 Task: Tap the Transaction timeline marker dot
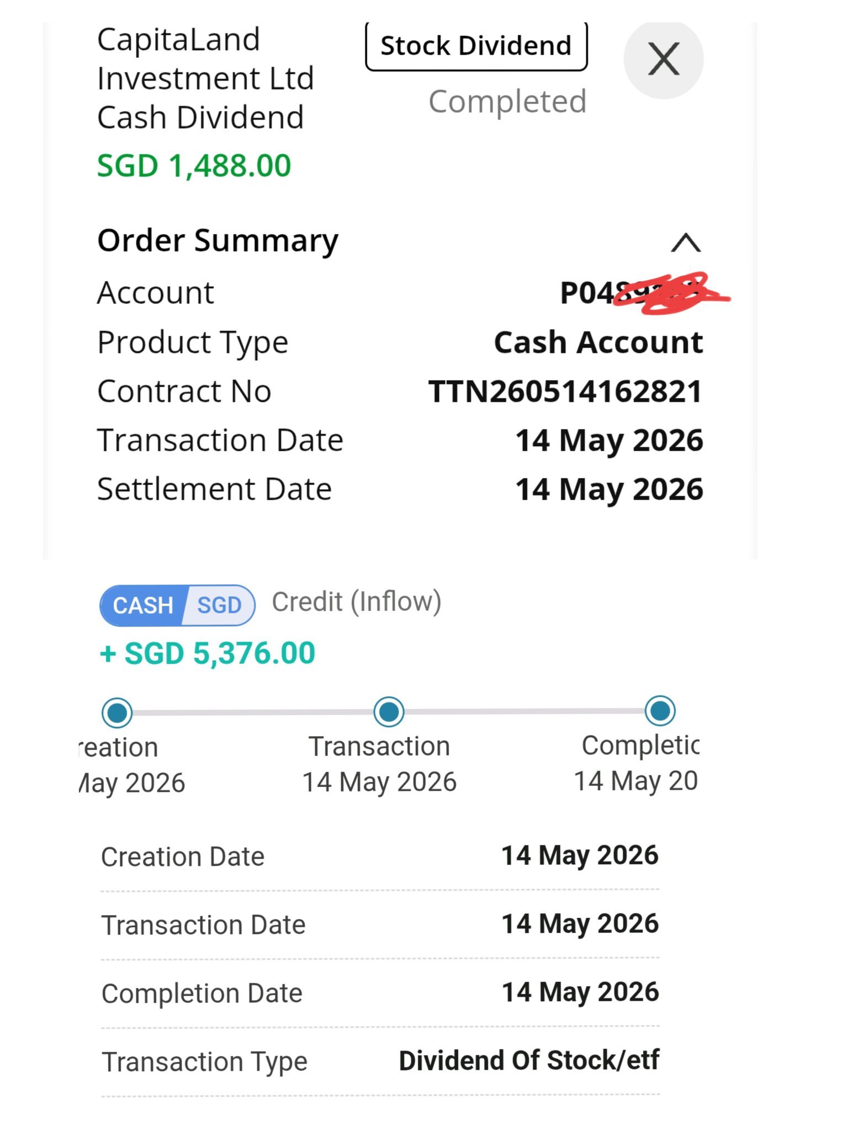click(389, 711)
